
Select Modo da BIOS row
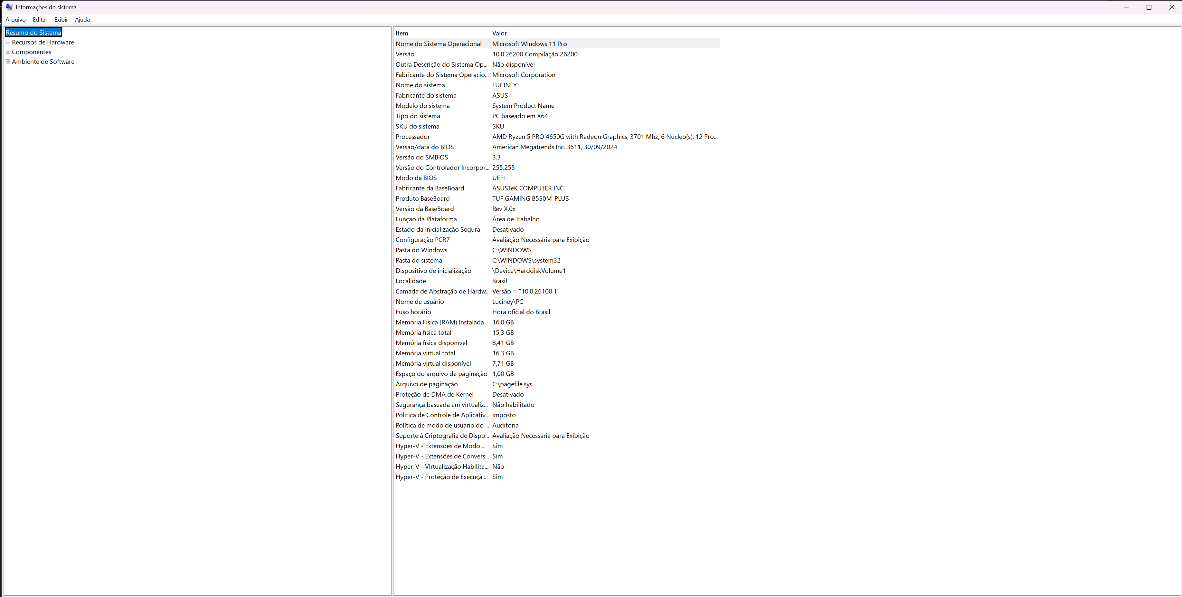(x=557, y=178)
